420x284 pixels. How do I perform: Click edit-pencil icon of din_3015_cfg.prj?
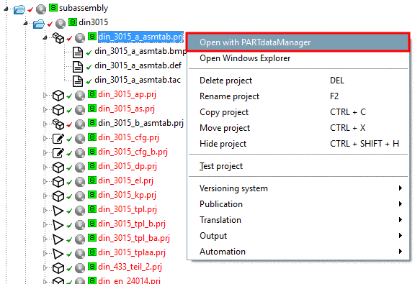click(x=58, y=139)
